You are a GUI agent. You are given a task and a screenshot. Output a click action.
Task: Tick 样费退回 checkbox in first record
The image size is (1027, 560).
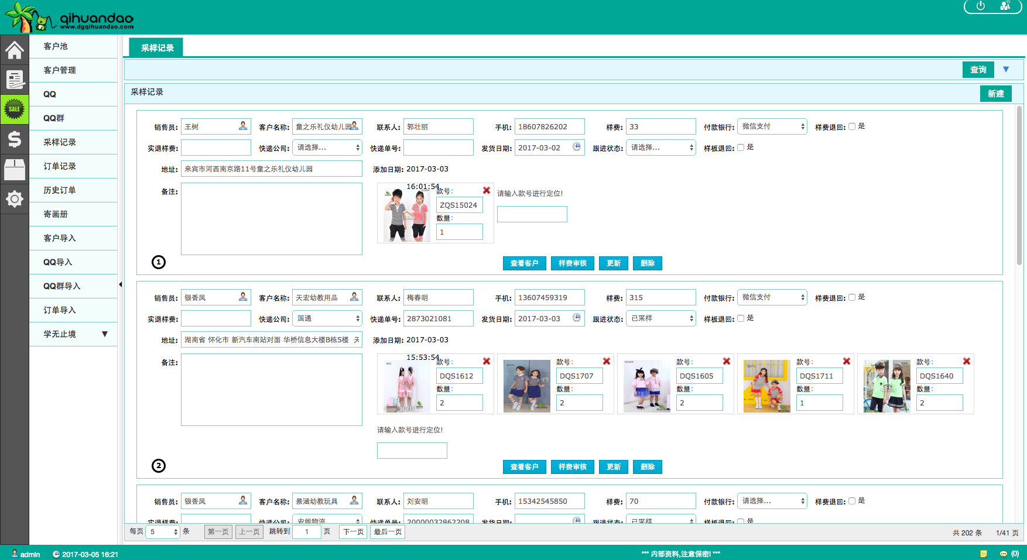852,126
